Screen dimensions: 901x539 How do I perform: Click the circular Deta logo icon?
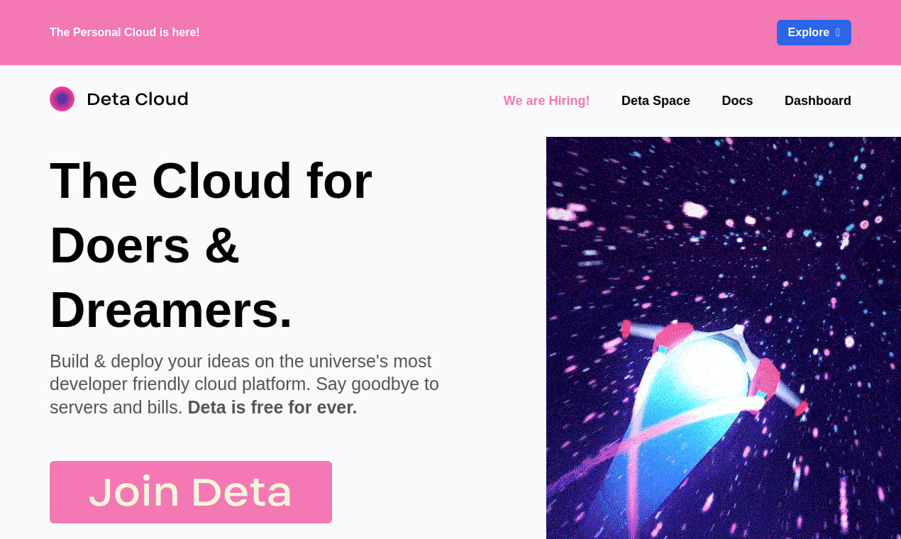point(62,99)
